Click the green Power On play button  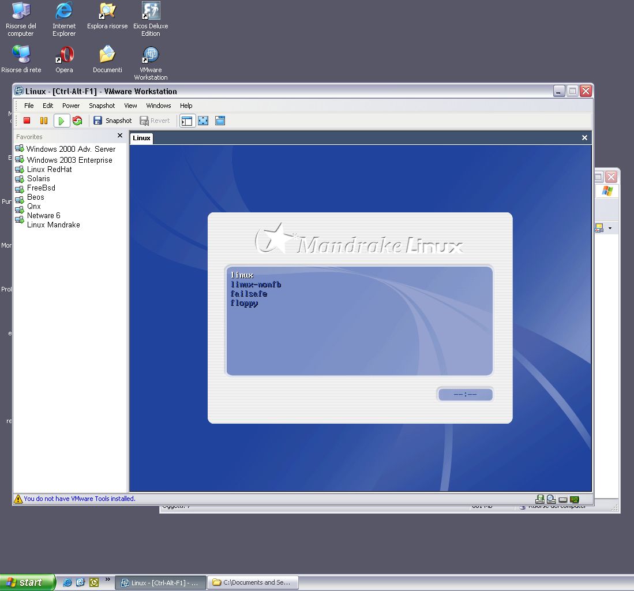(61, 121)
